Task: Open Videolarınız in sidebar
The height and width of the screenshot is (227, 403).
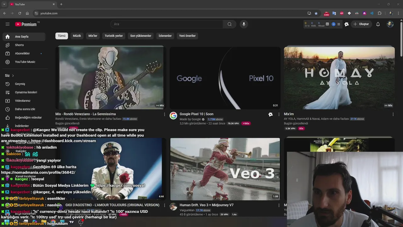Action: [x=24, y=101]
